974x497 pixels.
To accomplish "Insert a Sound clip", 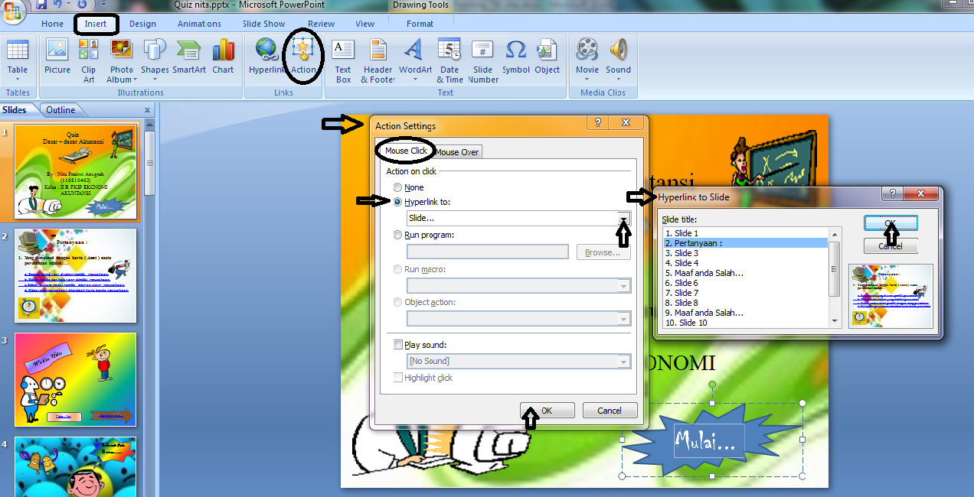I will coord(618,60).
